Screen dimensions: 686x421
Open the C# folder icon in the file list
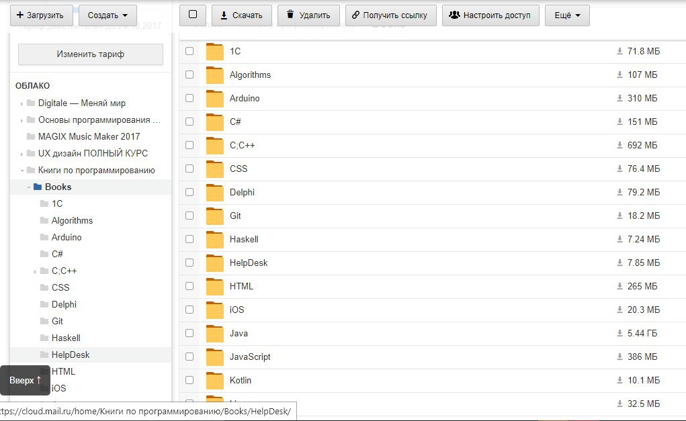point(215,122)
